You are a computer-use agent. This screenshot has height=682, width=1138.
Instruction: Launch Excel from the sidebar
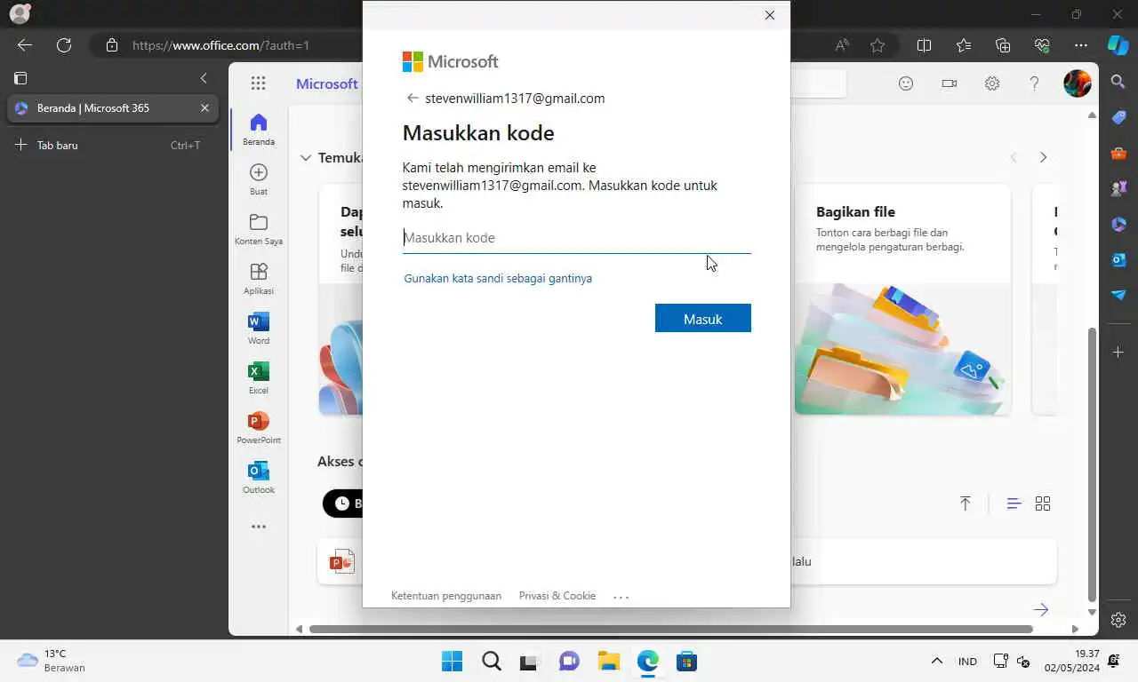pos(258,377)
